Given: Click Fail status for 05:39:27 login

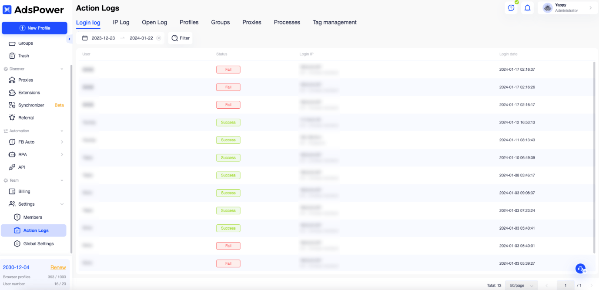Looking at the screenshot, I should (x=228, y=263).
